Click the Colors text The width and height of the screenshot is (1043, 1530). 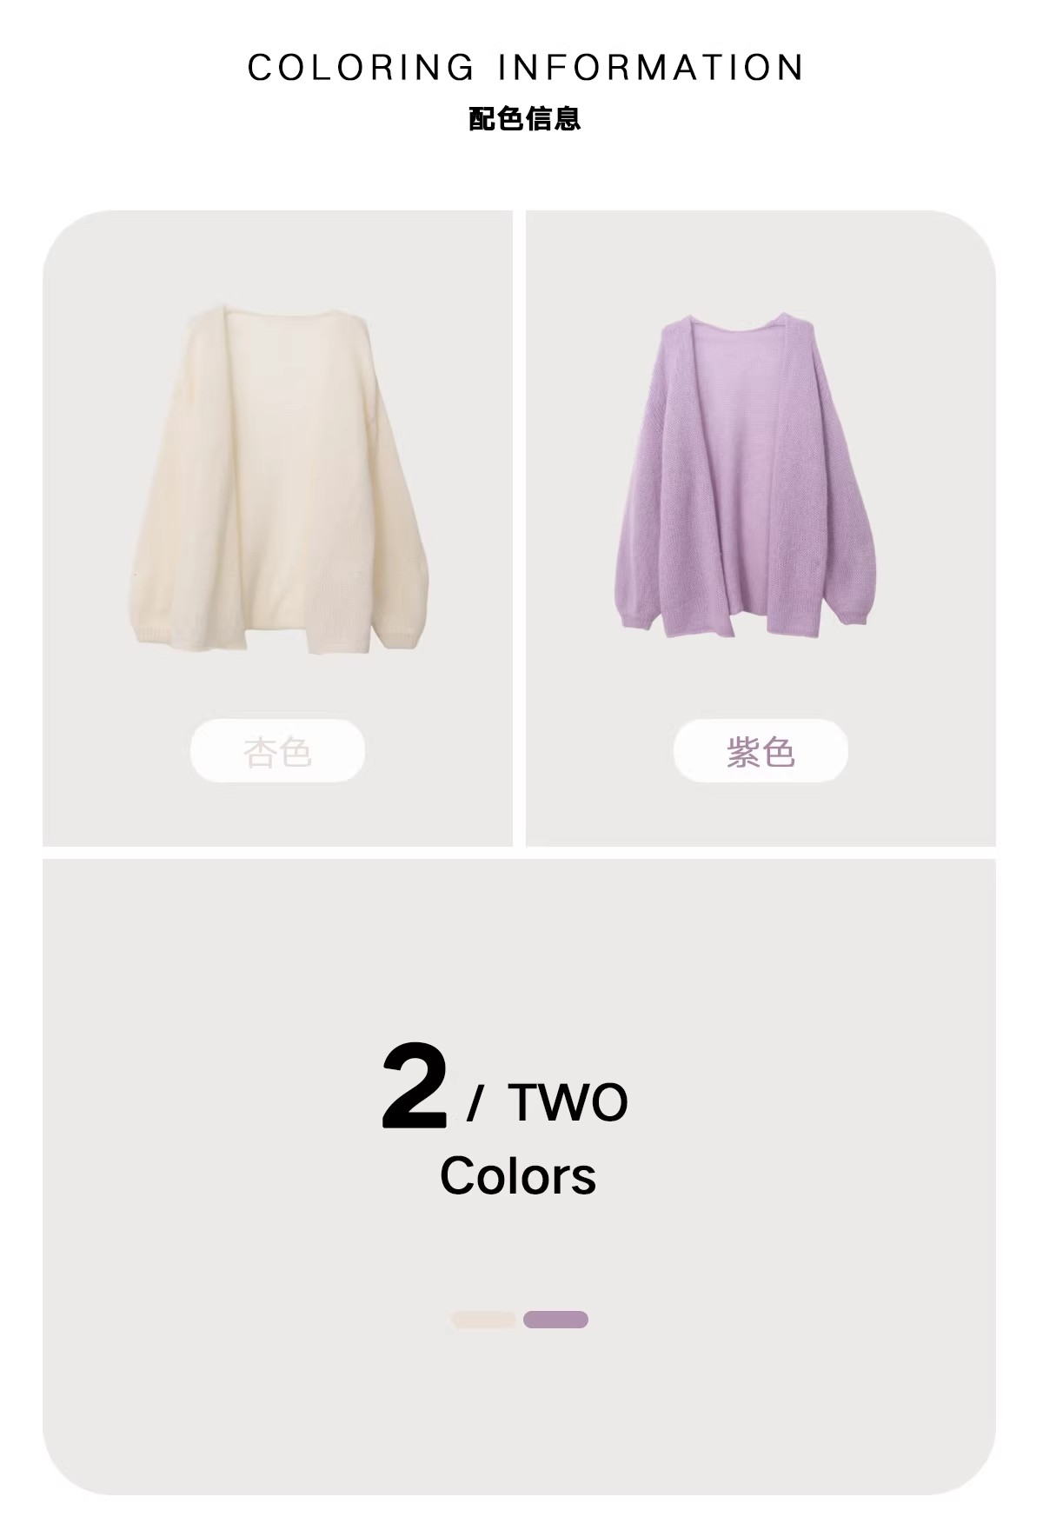pyautogui.click(x=518, y=1176)
